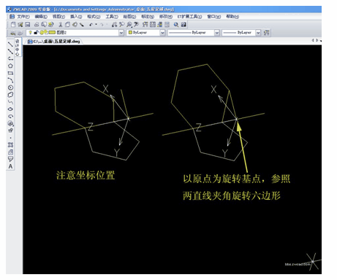Select the Multiline text A tool

pyautogui.click(x=10, y=166)
